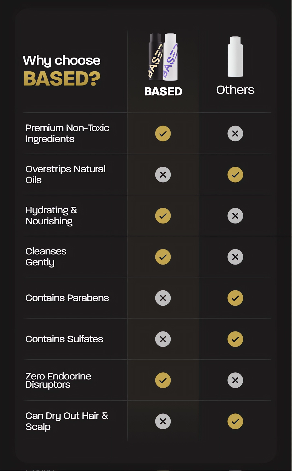The image size is (292, 471).
Task: Click BASED X icon for Contains Parabens
Action: (x=163, y=298)
